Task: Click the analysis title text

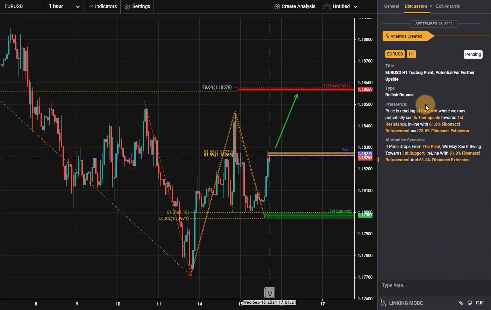Action: 430,76
